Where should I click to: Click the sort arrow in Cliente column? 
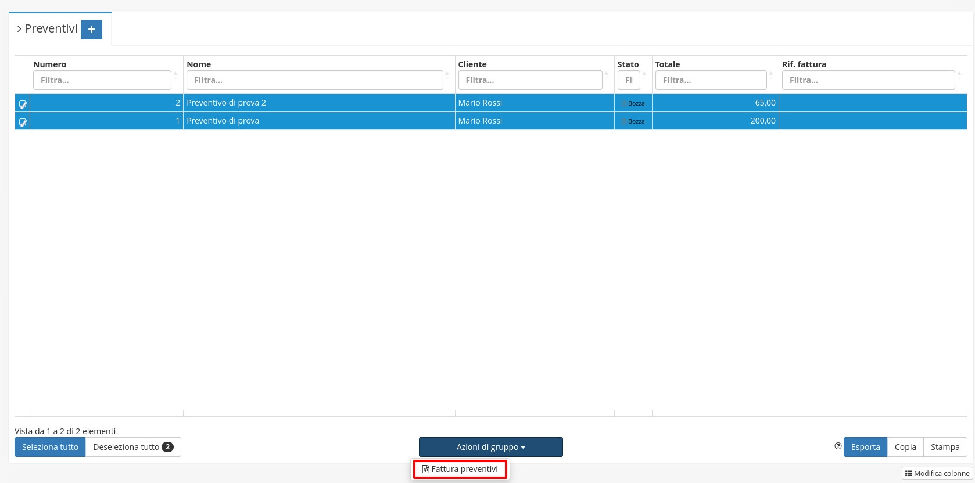[606, 73]
